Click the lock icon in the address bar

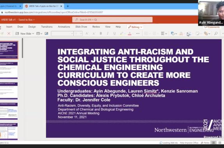point(2,12)
